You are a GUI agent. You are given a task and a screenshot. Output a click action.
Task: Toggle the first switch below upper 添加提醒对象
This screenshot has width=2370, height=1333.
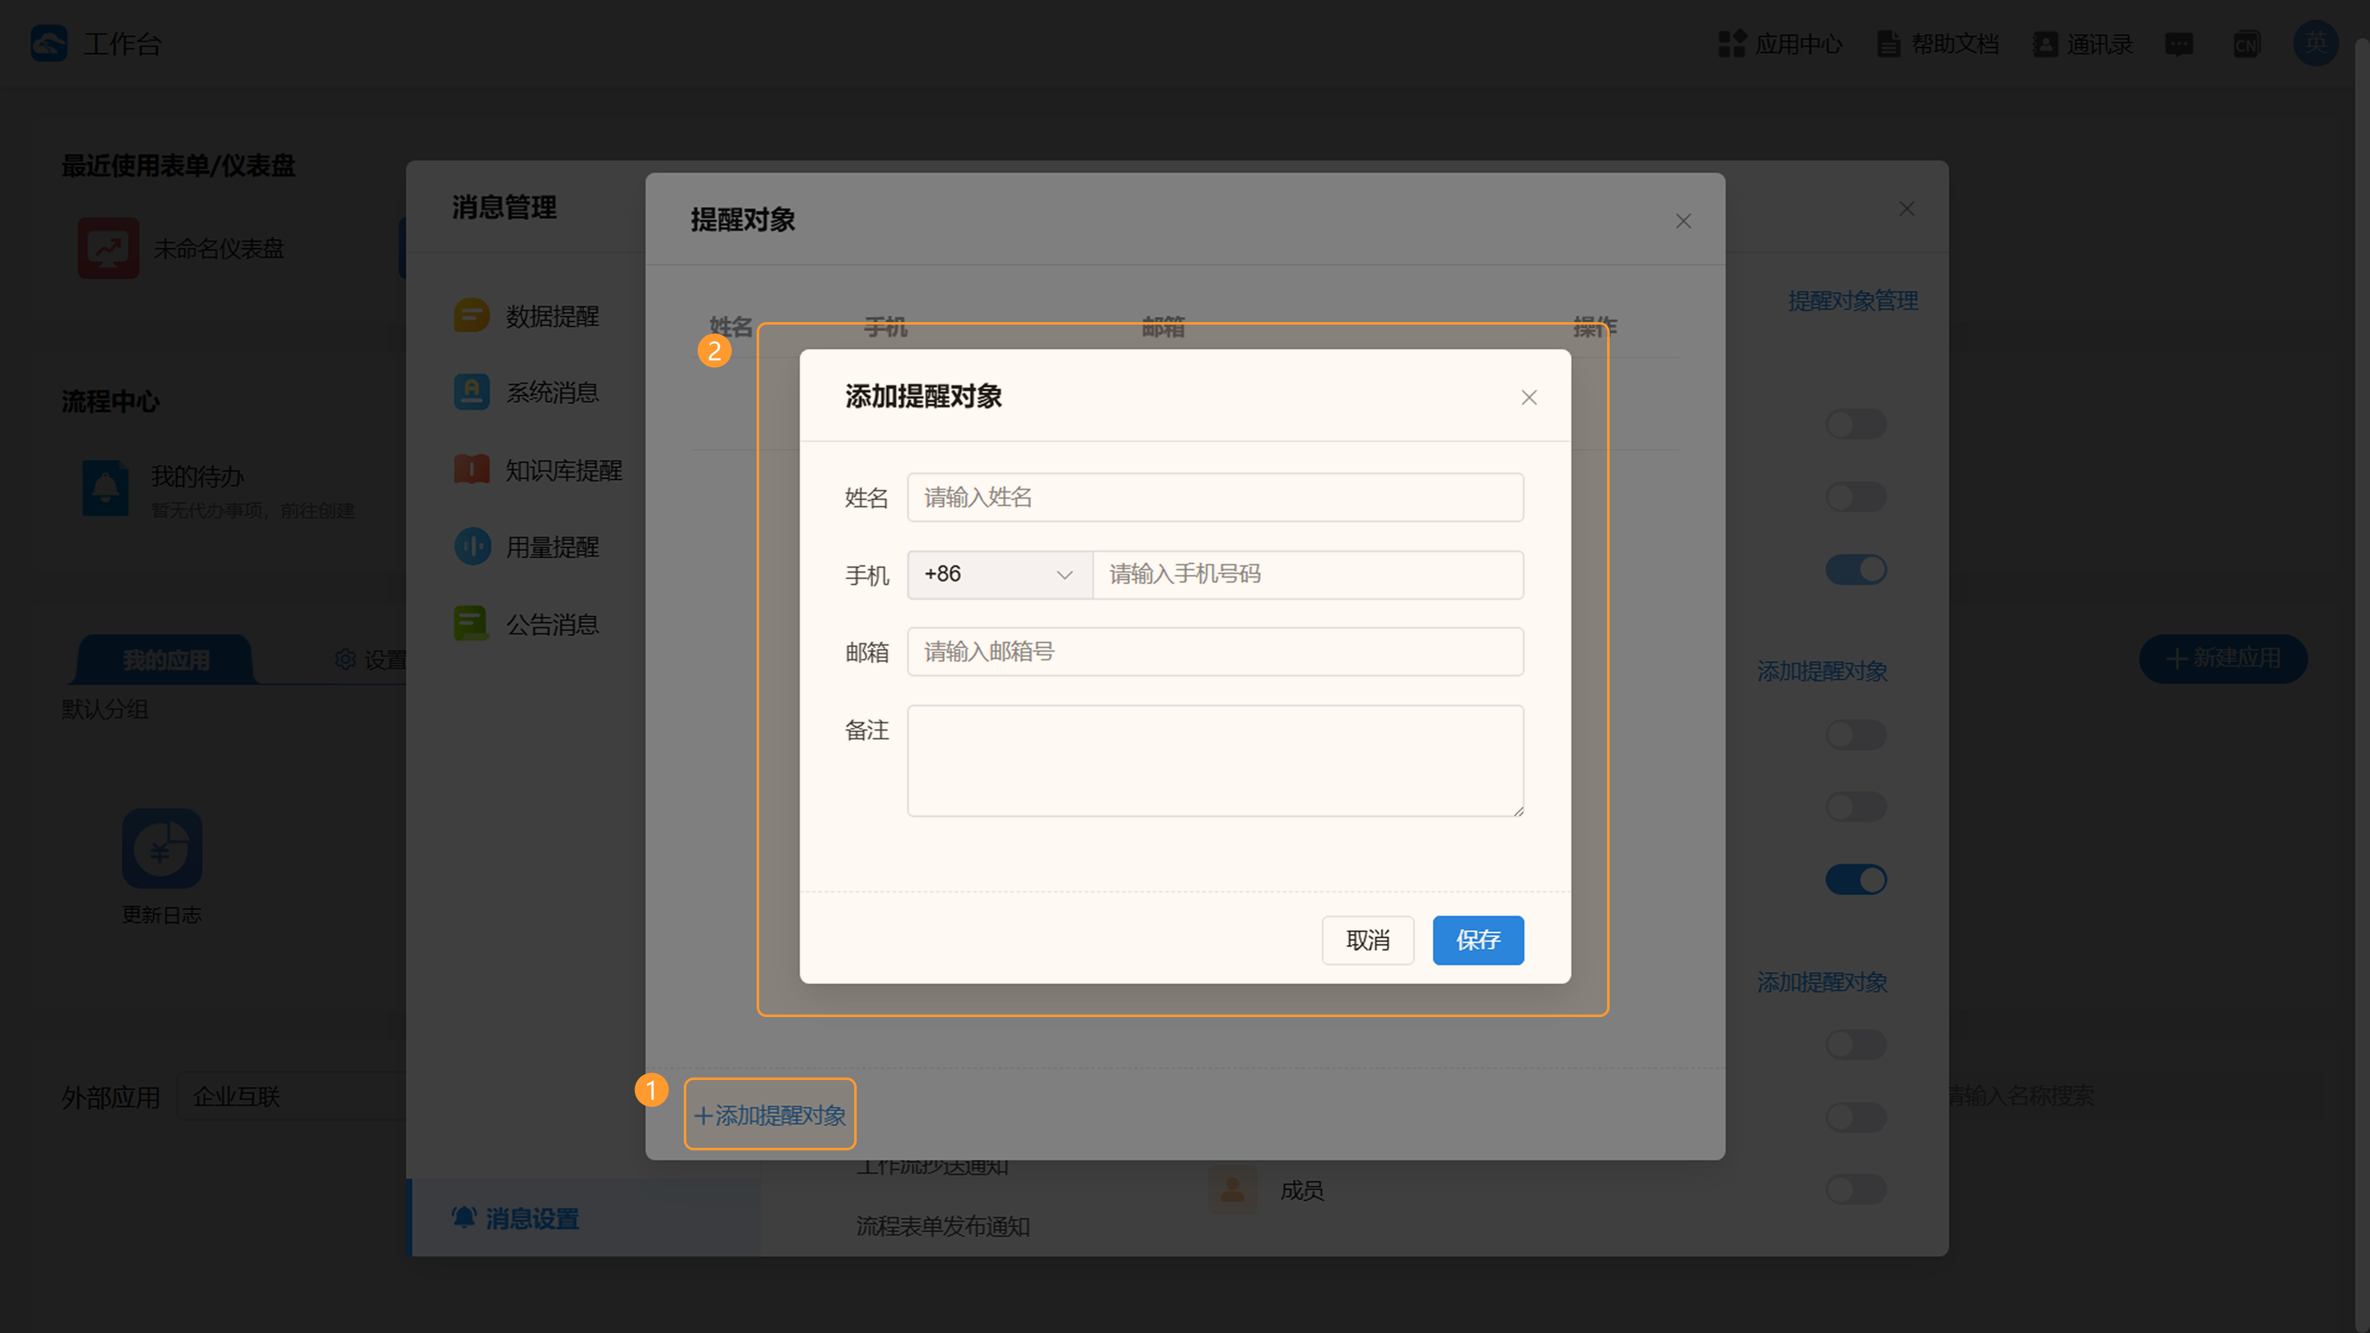click(x=1856, y=734)
